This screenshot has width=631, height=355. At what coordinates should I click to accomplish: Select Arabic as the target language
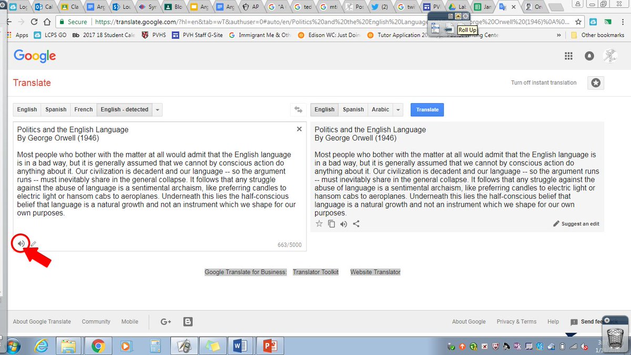pyautogui.click(x=381, y=109)
